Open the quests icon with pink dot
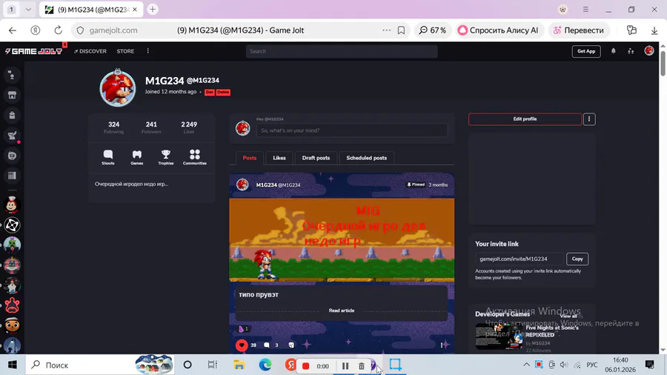 [x=12, y=136]
